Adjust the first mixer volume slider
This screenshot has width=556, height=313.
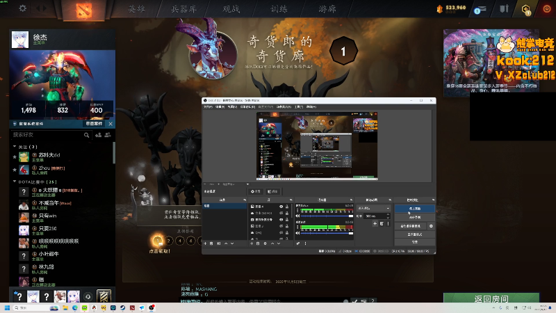coord(327,216)
